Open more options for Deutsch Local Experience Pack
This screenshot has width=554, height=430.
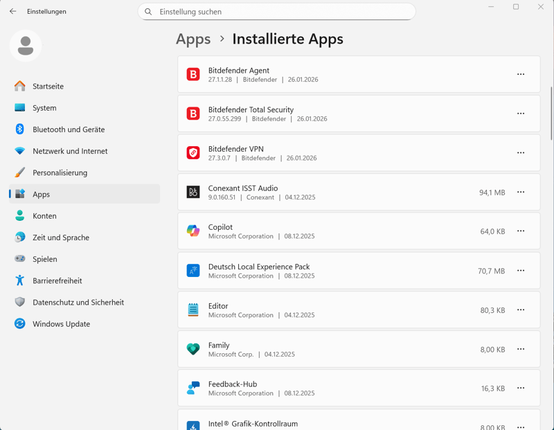point(521,270)
